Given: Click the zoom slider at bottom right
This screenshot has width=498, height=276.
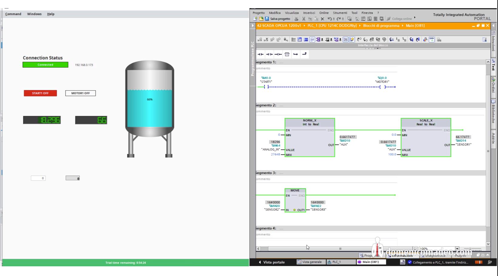Looking at the screenshot, I should click(x=470, y=248).
